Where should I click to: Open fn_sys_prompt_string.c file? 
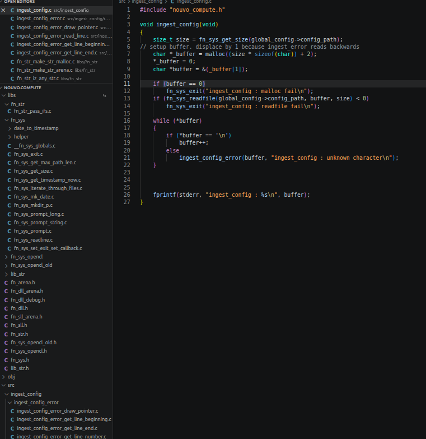pyautogui.click(x=40, y=222)
